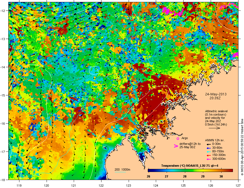Click the 120 longitude axis label
The height and width of the screenshot is (188, 244).
point(47,185)
